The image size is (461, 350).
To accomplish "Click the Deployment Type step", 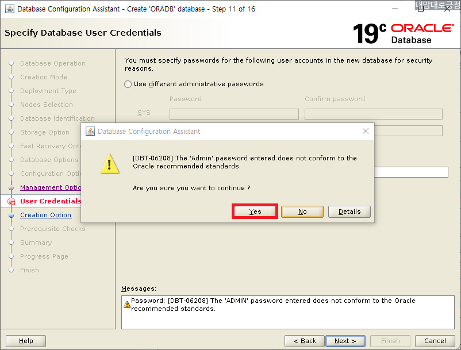I will pos(48,91).
